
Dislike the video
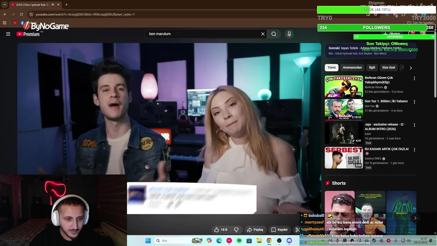(236, 230)
